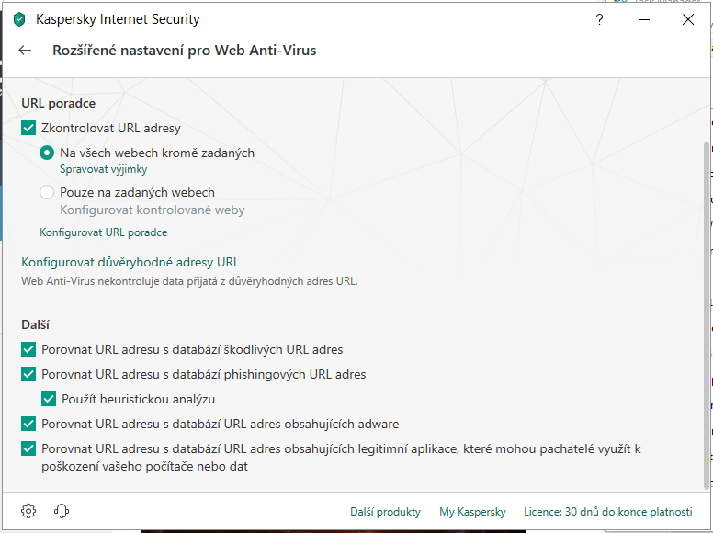Uncheck Zkontrolovat URL adresy checkbox
This screenshot has width=713, height=533.
point(28,128)
